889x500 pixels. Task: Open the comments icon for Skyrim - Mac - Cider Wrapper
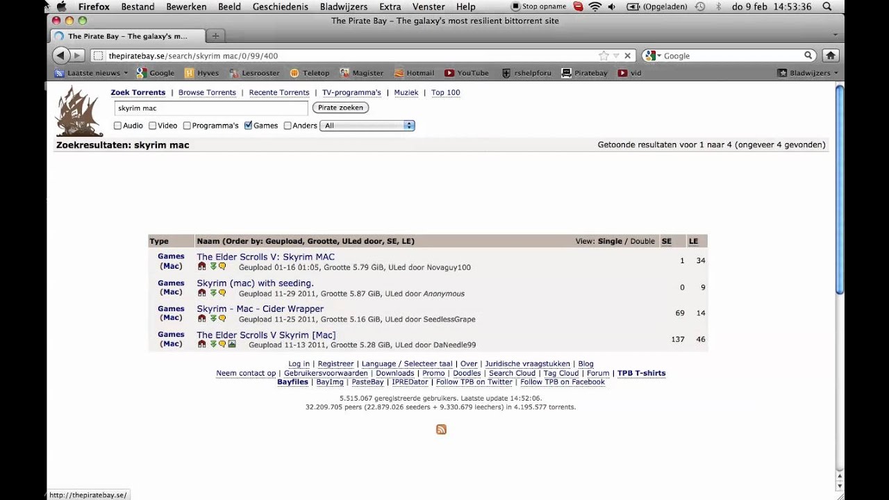click(222, 318)
